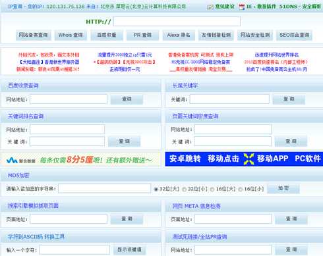Click the 显示该键值 button
The width and height of the screenshot is (323, 256).
(129, 250)
